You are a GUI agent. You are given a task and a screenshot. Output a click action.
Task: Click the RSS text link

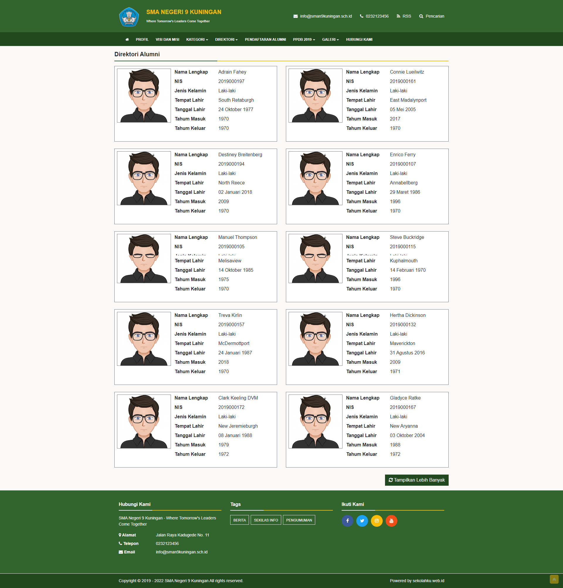407,16
